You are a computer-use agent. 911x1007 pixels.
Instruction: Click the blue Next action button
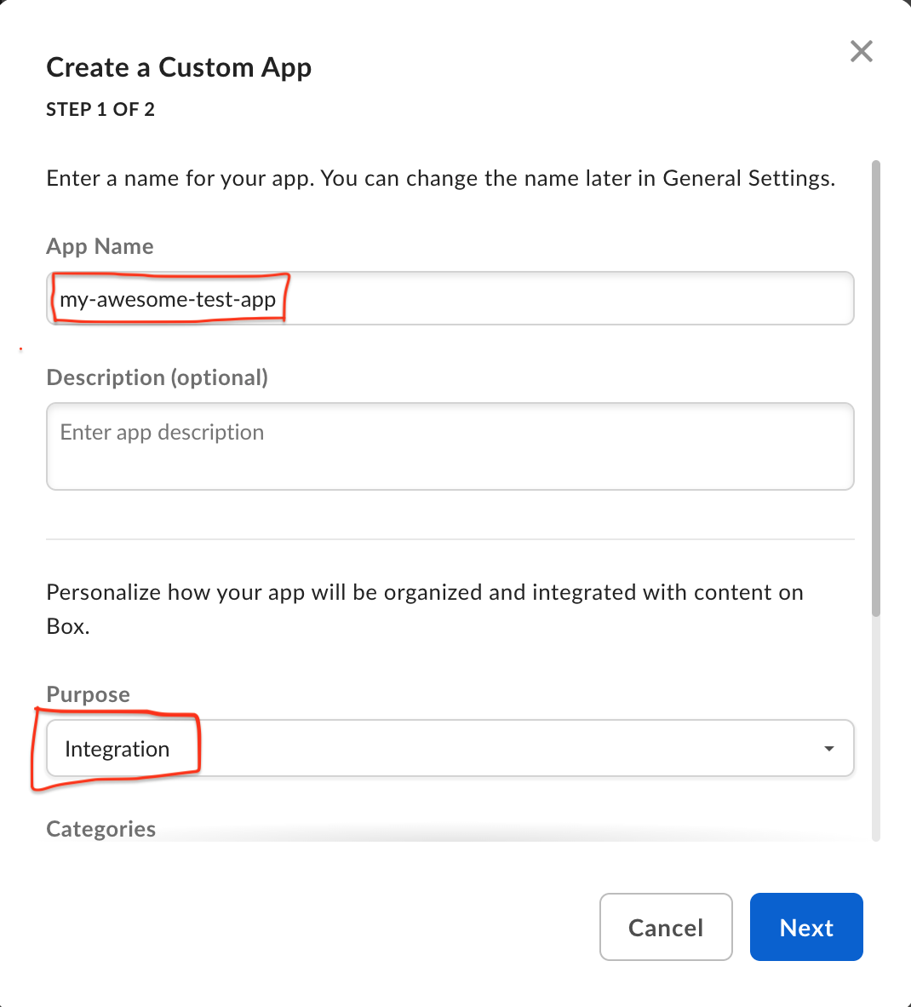pos(805,927)
